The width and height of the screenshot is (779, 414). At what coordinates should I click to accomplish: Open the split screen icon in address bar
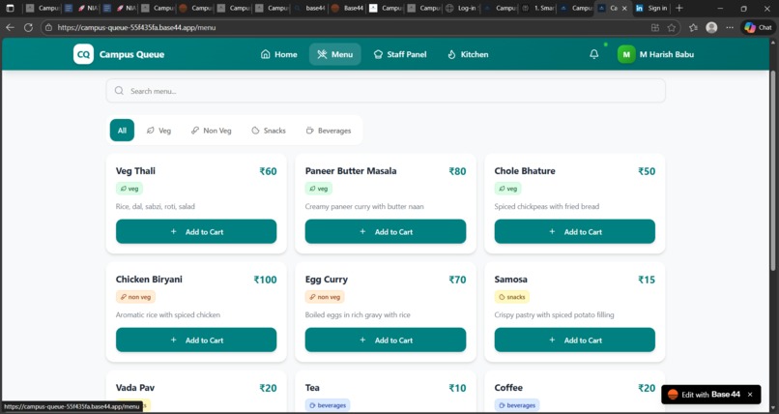tap(654, 28)
